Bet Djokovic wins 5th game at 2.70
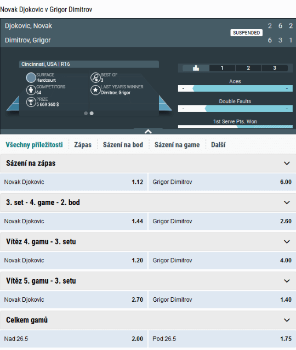 click(73, 300)
